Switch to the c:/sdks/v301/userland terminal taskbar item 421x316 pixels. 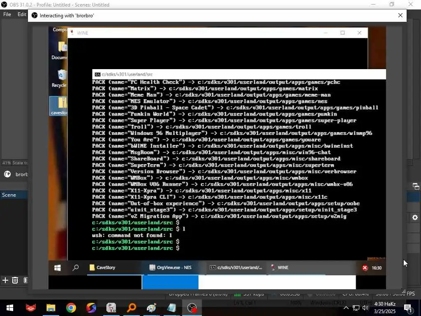click(x=236, y=267)
